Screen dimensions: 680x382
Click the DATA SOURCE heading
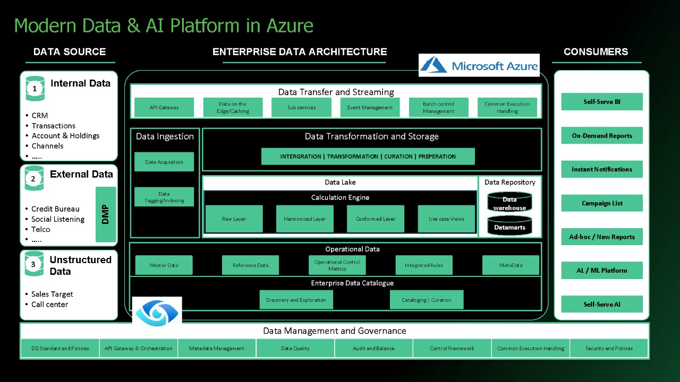(x=70, y=52)
